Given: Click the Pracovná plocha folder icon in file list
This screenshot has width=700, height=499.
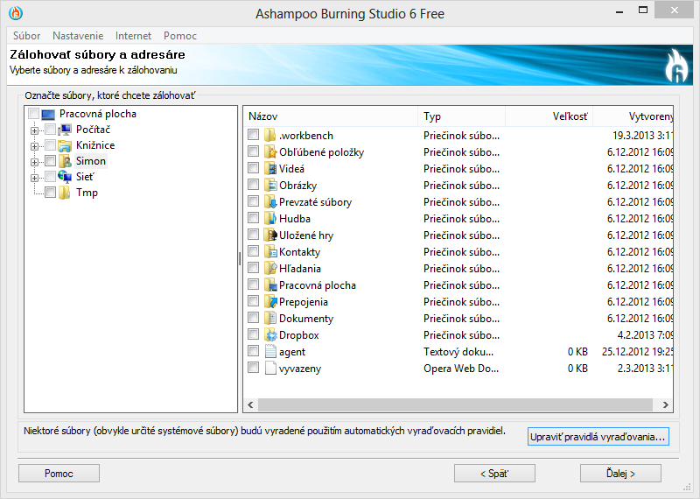Looking at the screenshot, I should click(270, 285).
